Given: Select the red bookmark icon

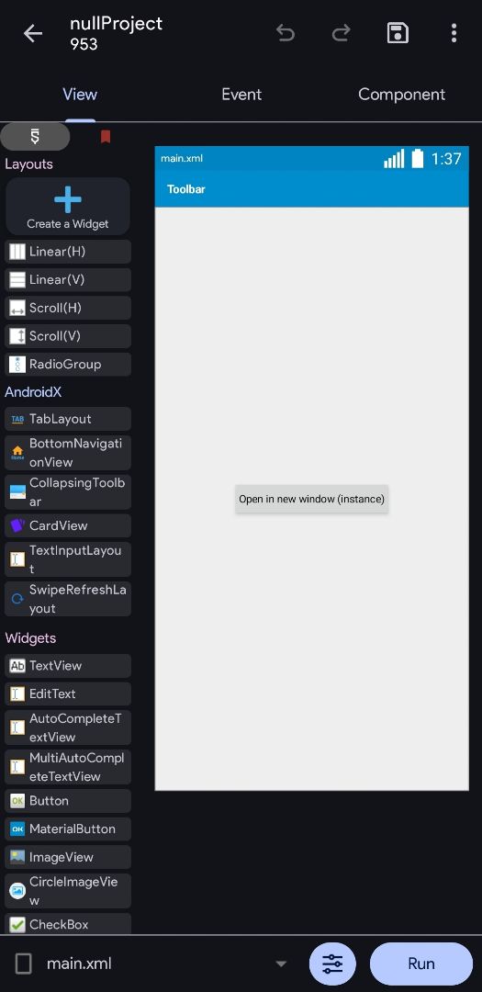Looking at the screenshot, I should click(106, 137).
